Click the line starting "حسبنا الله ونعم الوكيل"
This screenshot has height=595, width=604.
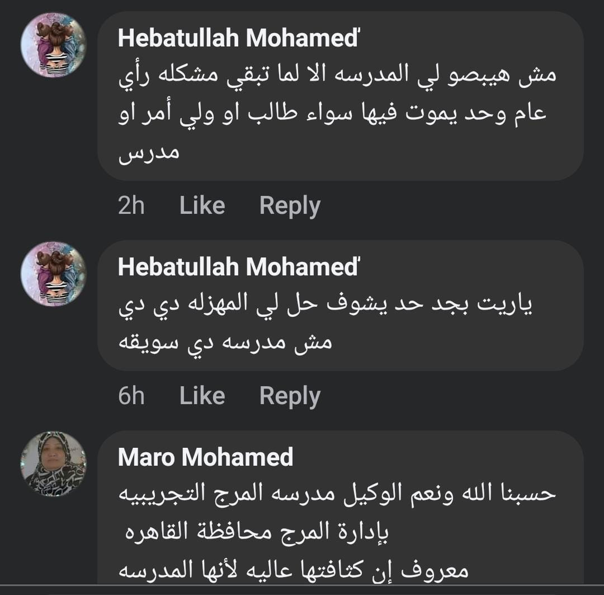click(x=338, y=494)
